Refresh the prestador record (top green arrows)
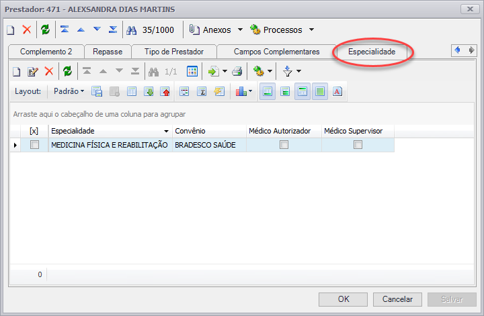This screenshot has width=484, height=316. coord(46,30)
